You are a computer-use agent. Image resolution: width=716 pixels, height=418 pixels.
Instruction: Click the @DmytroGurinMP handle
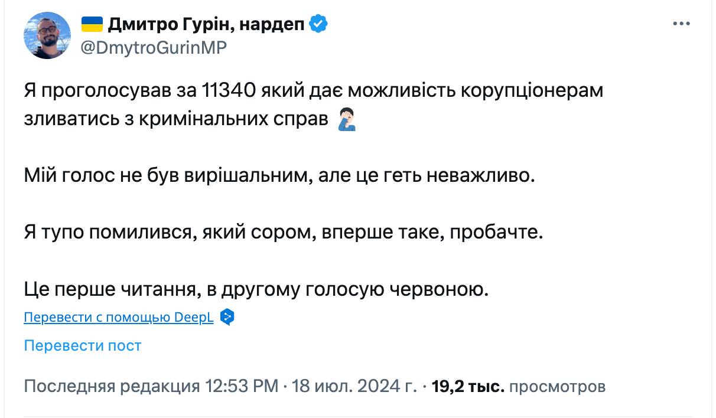click(152, 47)
